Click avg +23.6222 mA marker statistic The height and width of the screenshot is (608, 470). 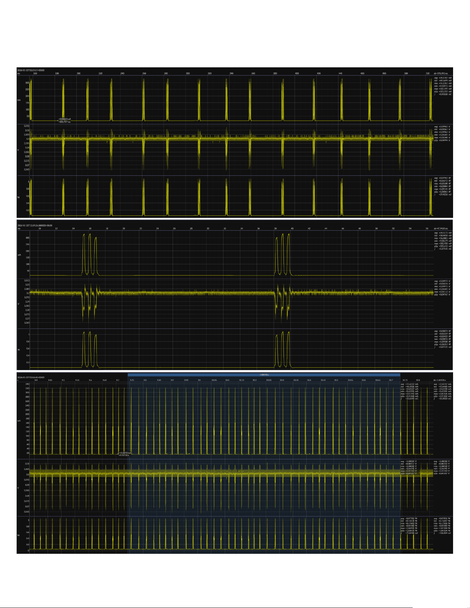(x=410, y=384)
